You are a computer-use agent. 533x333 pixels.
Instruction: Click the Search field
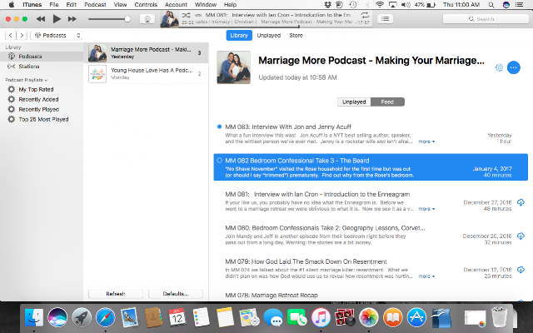(x=486, y=19)
